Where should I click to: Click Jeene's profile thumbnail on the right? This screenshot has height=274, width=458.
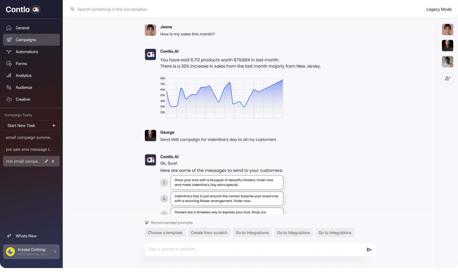(x=448, y=29)
